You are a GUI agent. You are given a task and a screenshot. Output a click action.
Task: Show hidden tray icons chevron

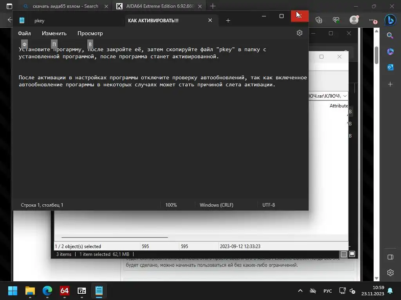pos(300,291)
